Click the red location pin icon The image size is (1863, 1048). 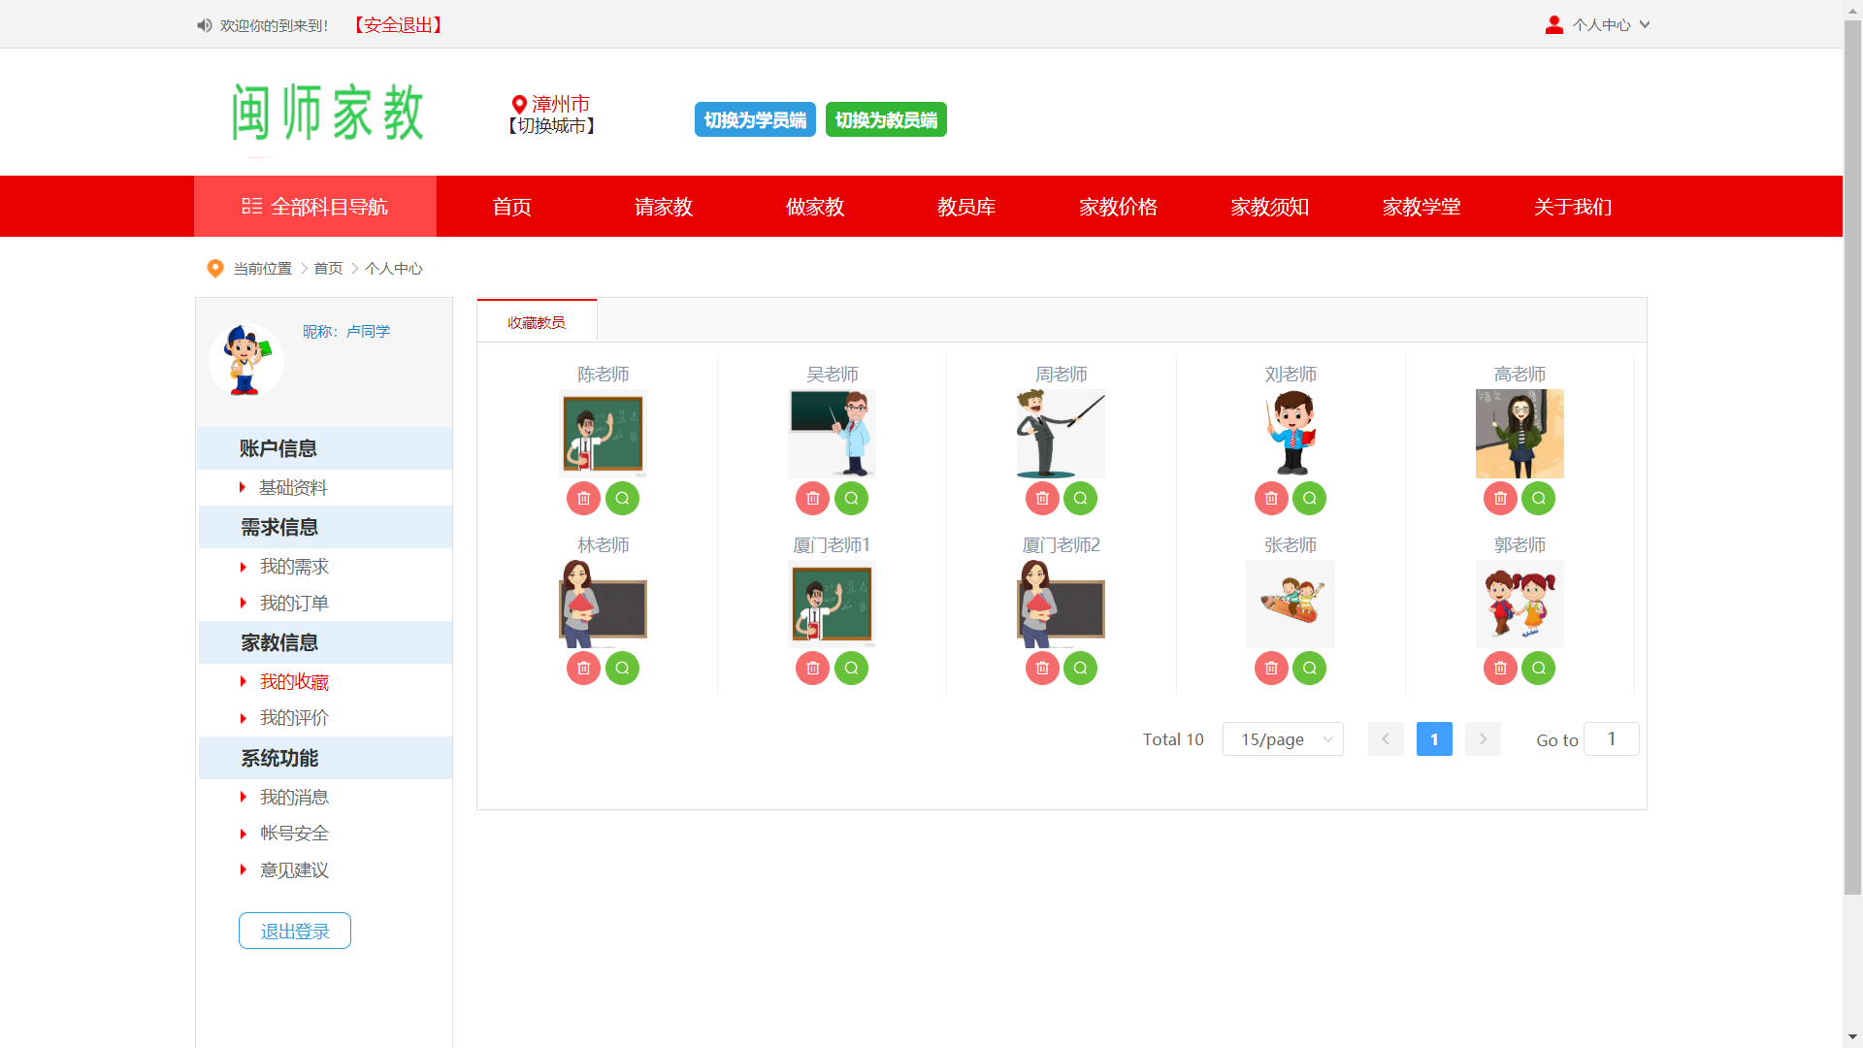[519, 104]
